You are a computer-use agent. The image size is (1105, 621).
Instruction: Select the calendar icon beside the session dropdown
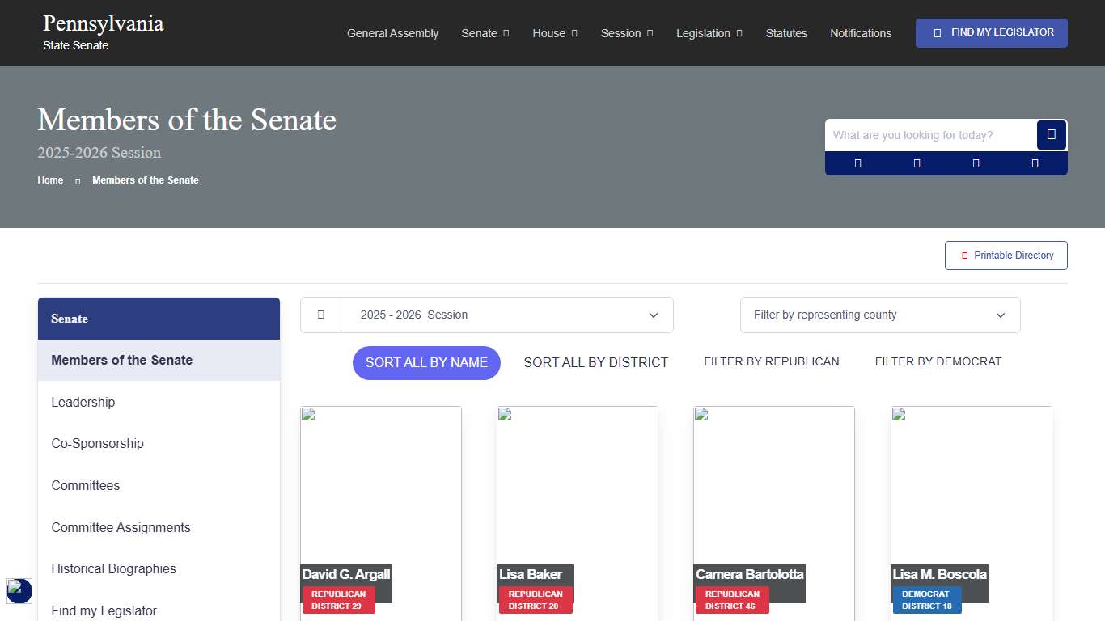[320, 315]
